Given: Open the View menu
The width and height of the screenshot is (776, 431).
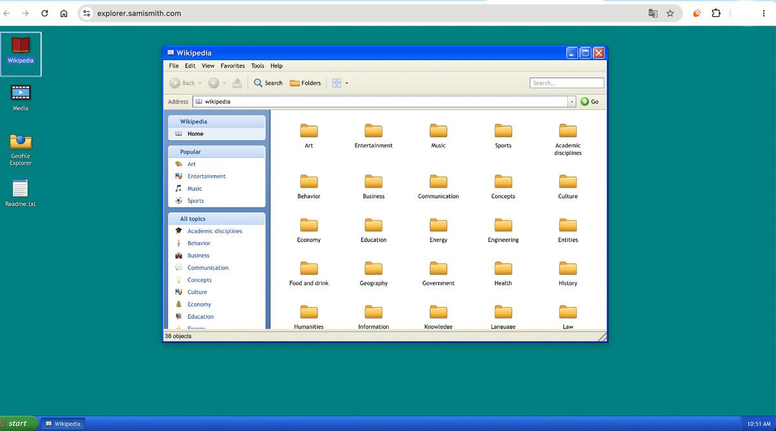Looking at the screenshot, I should 208,66.
